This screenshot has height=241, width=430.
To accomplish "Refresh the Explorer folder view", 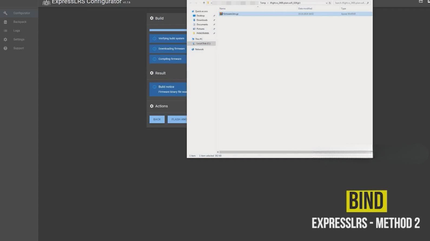I will (330, 3).
